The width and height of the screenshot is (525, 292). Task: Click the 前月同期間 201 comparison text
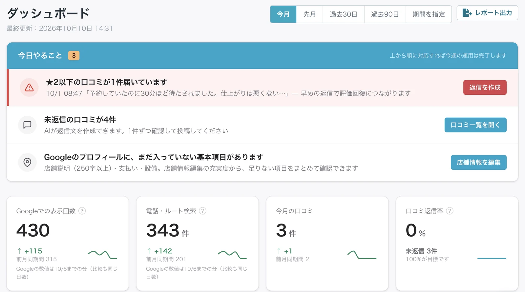click(x=166, y=259)
